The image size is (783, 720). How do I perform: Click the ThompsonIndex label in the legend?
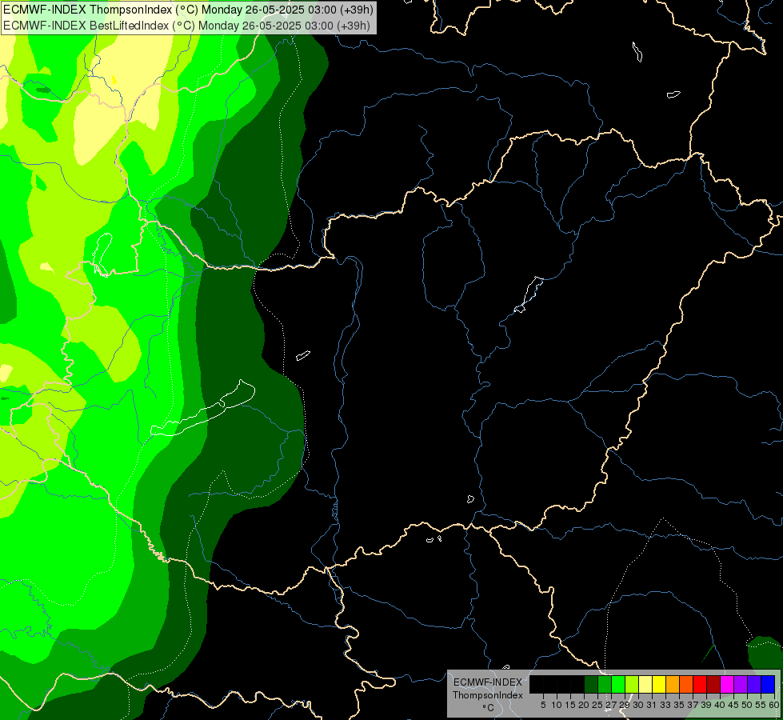point(488,695)
